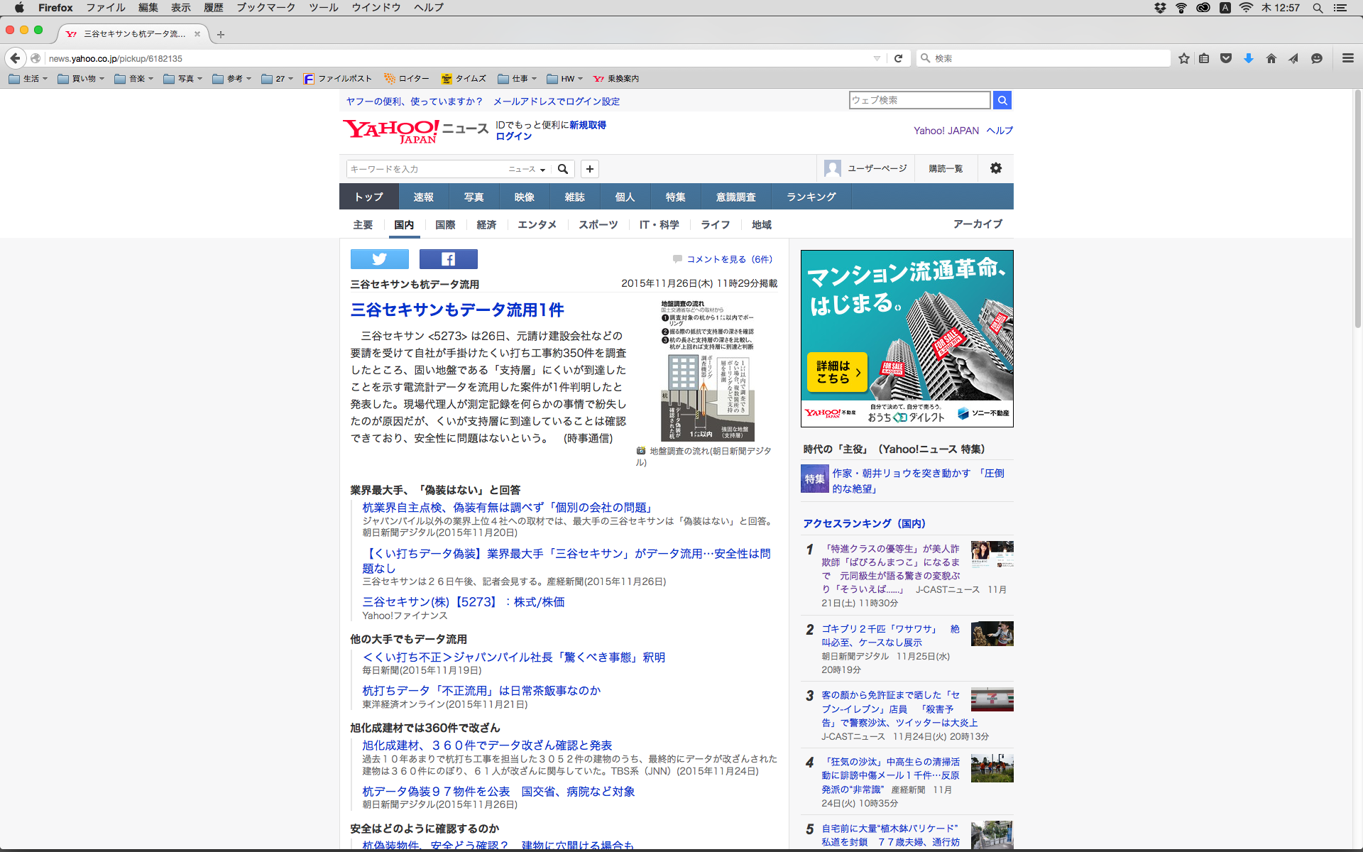The height and width of the screenshot is (852, 1363).
Task: Click the blue web search magnifier button
Action: tap(1002, 100)
